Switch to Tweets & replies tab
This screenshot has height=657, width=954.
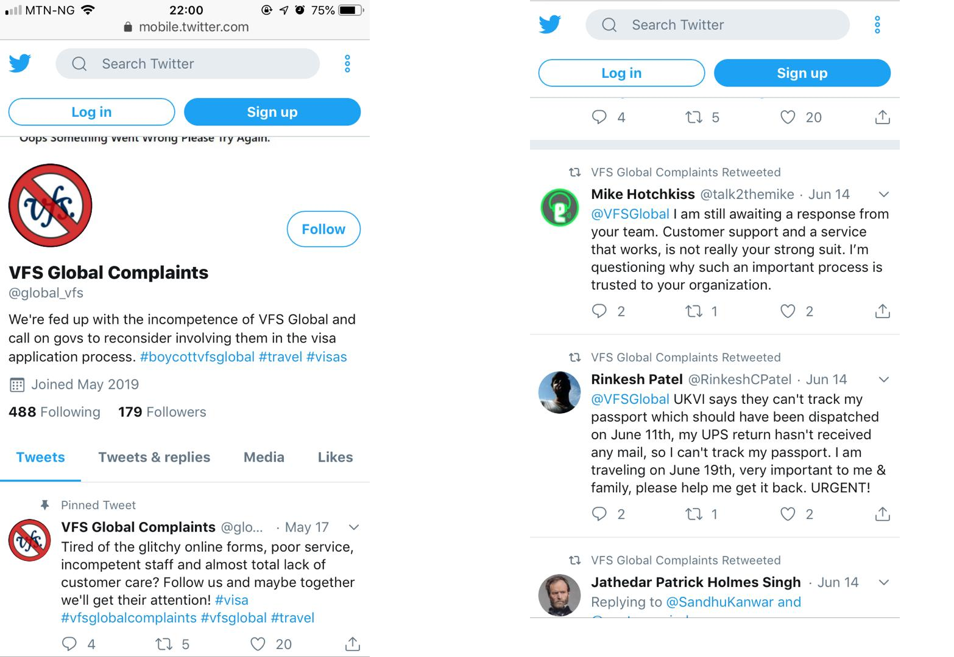pyautogui.click(x=154, y=457)
